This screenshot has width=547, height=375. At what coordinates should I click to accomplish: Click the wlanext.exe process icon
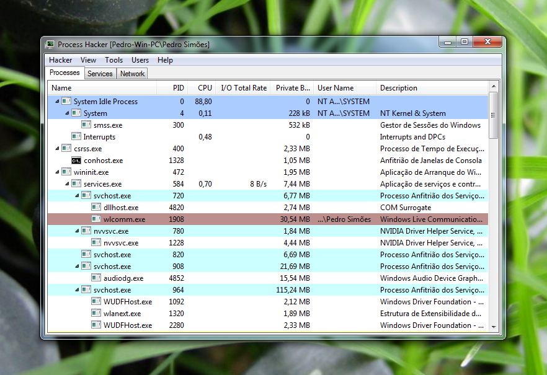point(96,313)
